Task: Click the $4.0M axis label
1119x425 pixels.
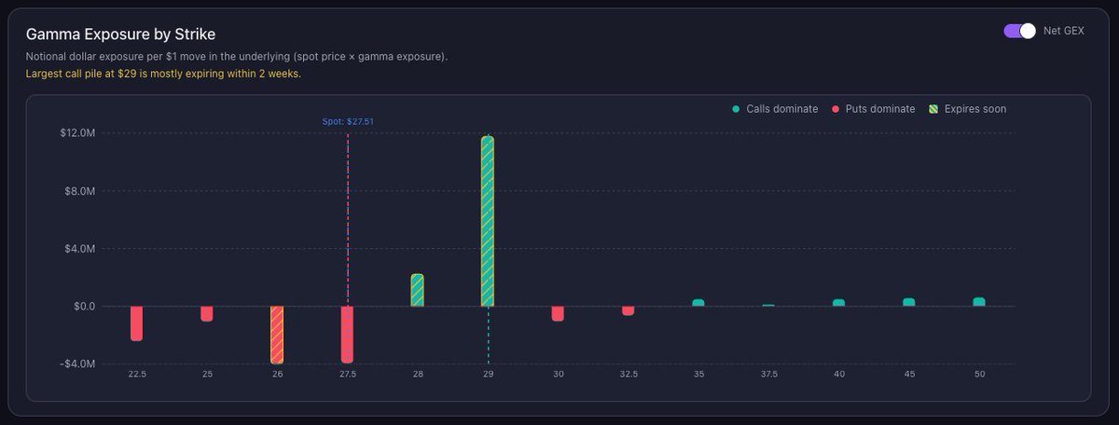Action: 78,249
